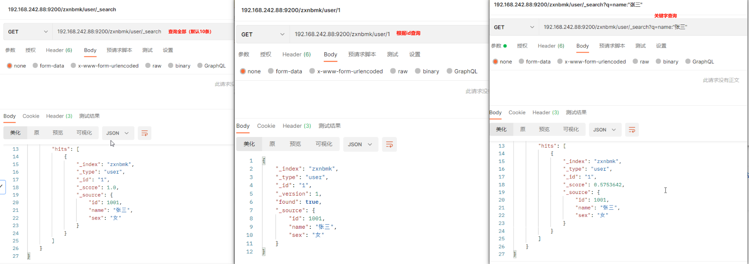
Task: Select GraphQL radio in left panel
Action: (200, 66)
